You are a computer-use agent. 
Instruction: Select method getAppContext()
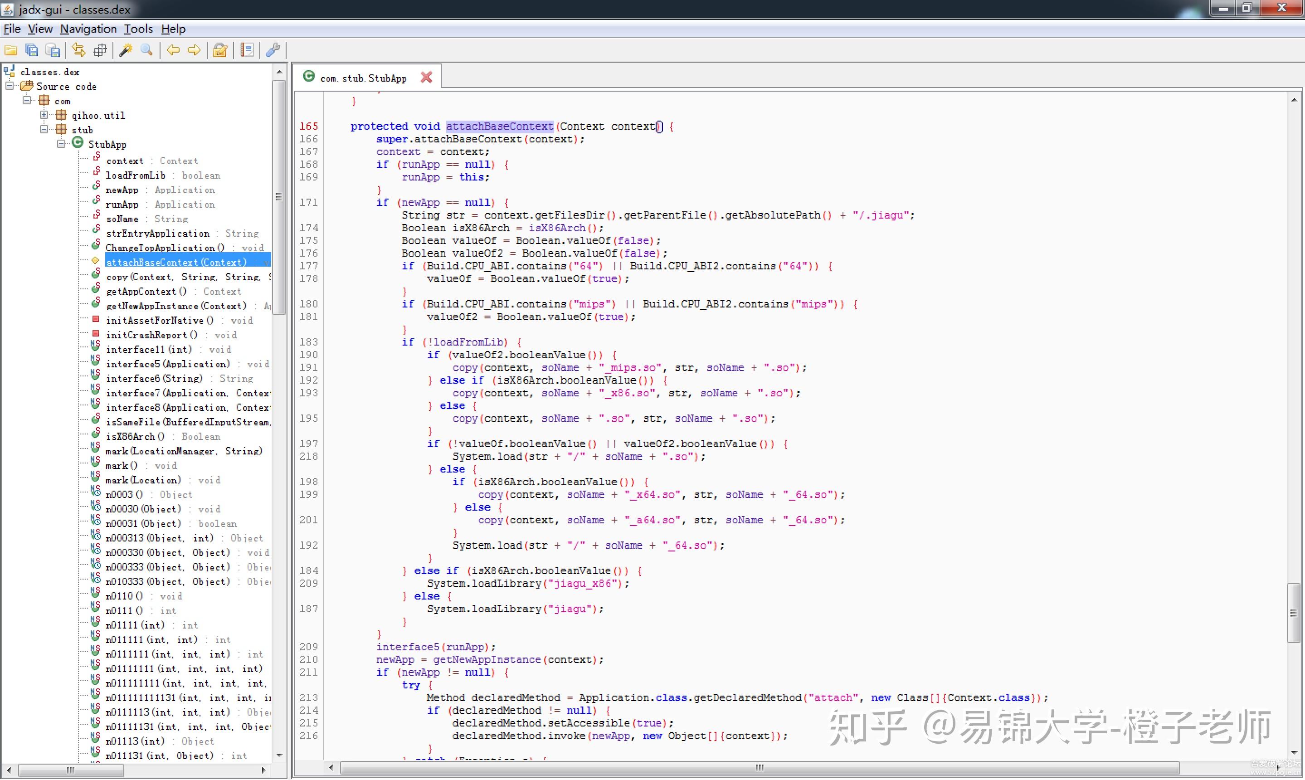pyautogui.click(x=173, y=292)
